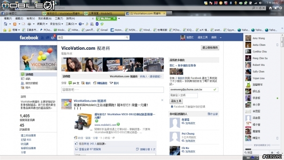Viewport: 284px width, 160px height.
Task: Open Facebook notifications globe with red badge
Action: pos(53,37)
